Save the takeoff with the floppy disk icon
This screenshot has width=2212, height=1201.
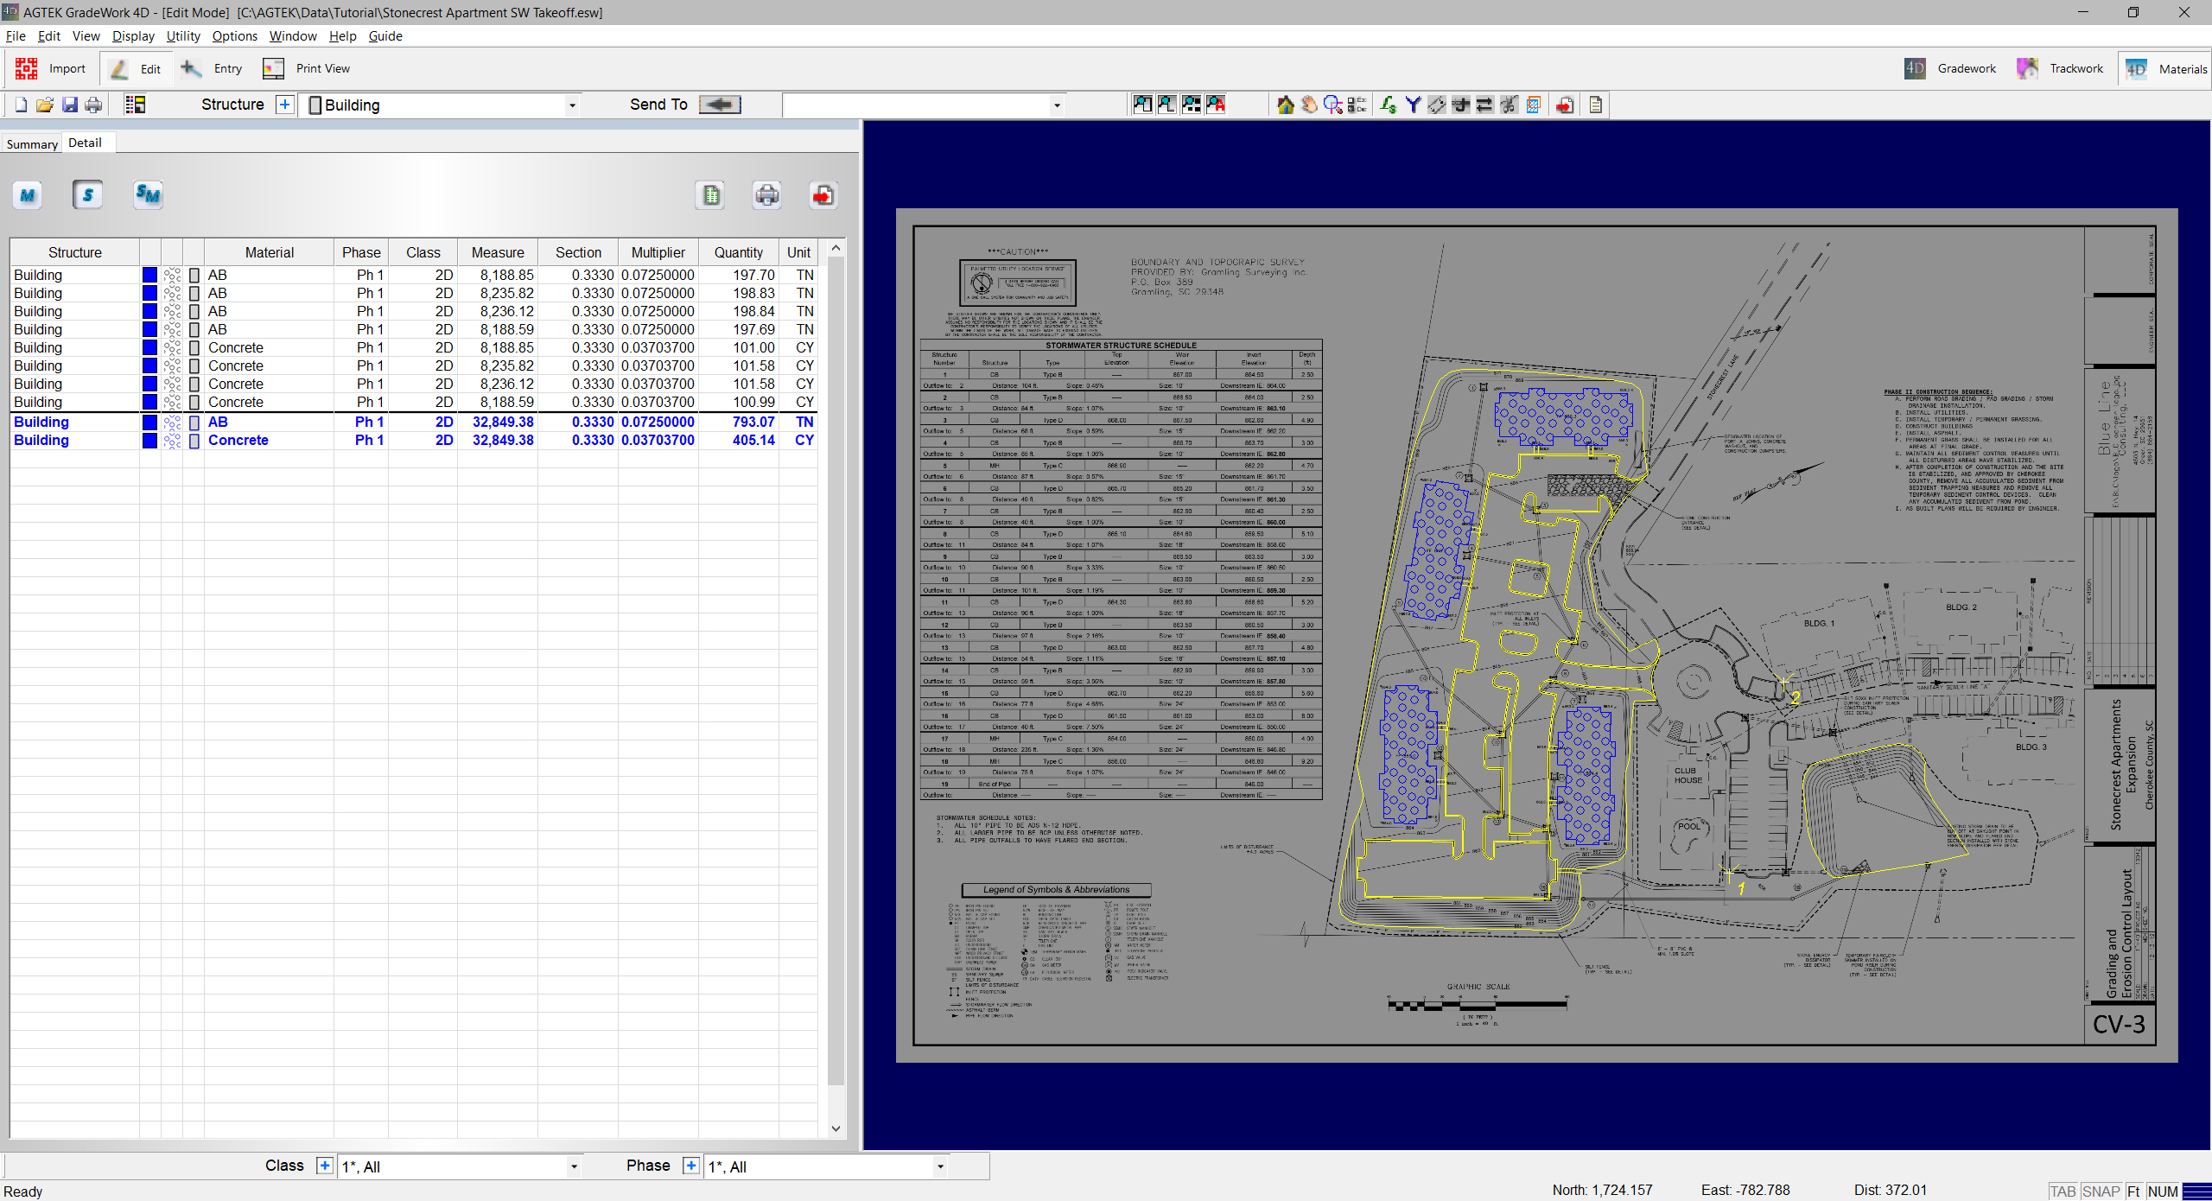69,105
